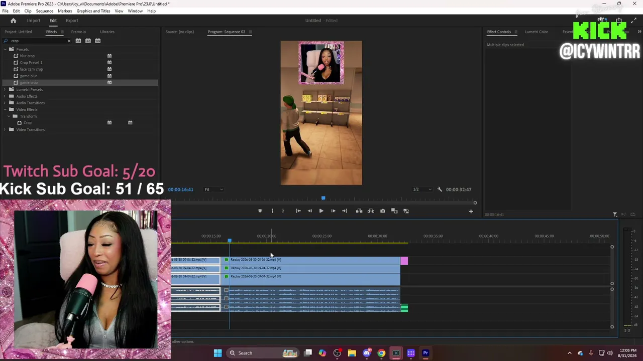Open Google Chrome from taskbar

click(381, 353)
